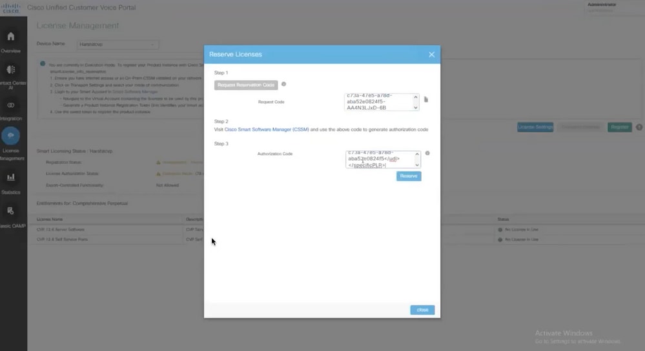Click the green Register button
The image size is (645, 351).
[619, 127]
